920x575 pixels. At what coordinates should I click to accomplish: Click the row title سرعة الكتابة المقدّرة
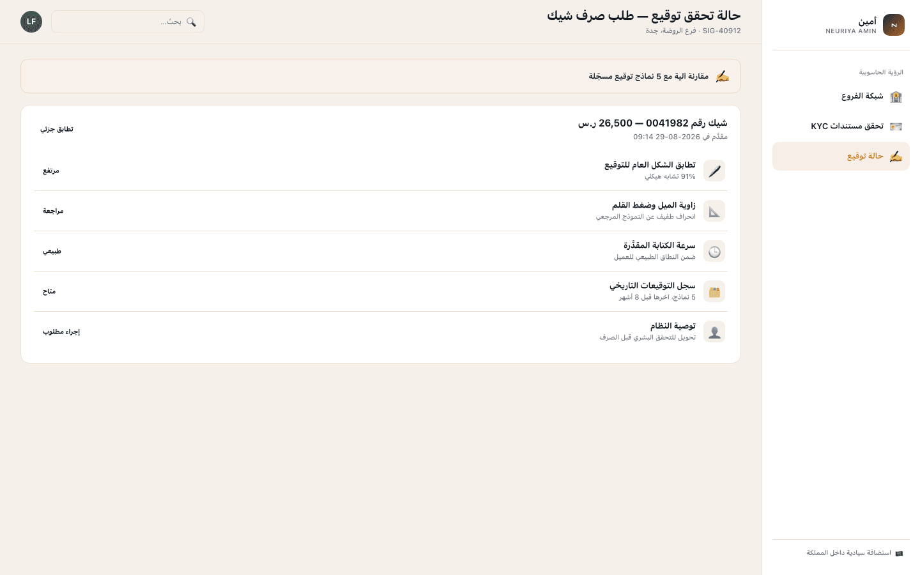pos(659,245)
